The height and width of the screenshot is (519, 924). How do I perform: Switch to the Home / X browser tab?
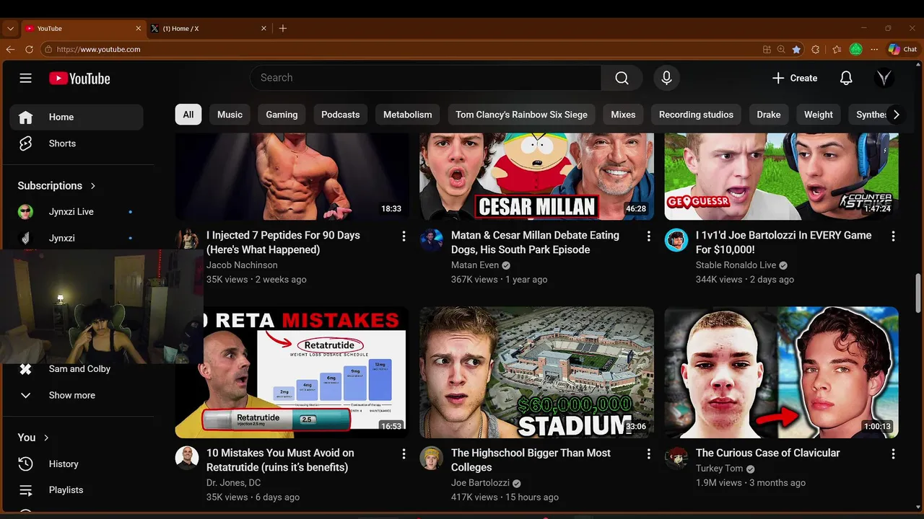click(x=208, y=28)
